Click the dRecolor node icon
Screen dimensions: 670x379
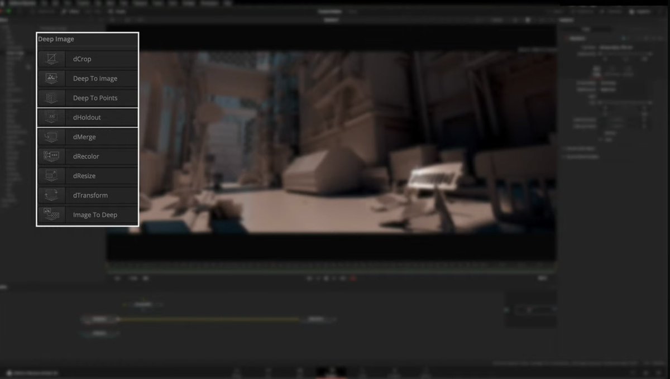pyautogui.click(x=51, y=156)
